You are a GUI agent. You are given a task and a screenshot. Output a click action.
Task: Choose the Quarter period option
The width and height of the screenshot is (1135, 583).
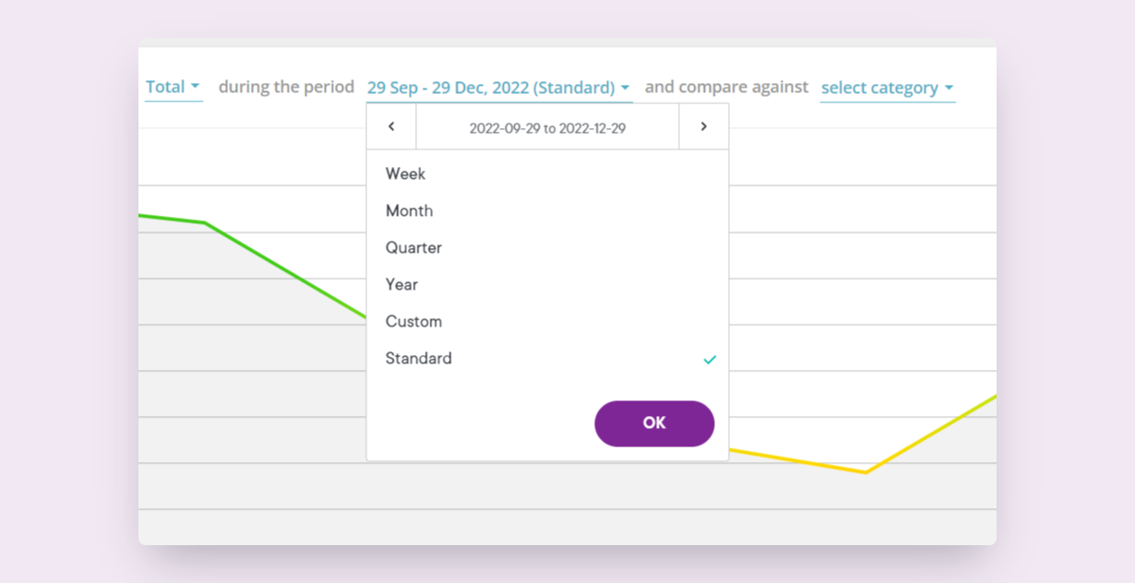click(547, 247)
